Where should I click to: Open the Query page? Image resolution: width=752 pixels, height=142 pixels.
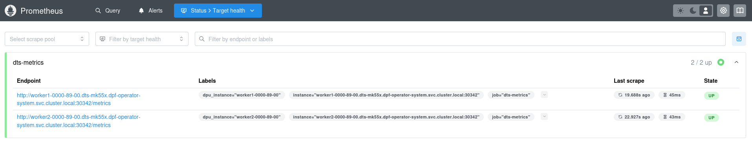tap(108, 11)
